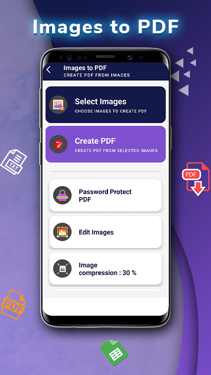
Task: Click the green spreadsheet file icon
Action: (x=114, y=353)
